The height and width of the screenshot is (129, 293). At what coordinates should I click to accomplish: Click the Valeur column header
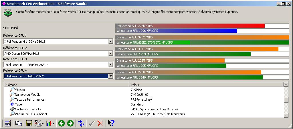[206, 85]
